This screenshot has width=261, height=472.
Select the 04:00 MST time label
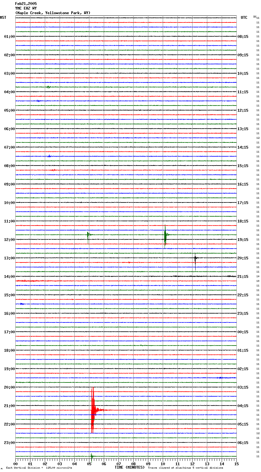coord(10,92)
